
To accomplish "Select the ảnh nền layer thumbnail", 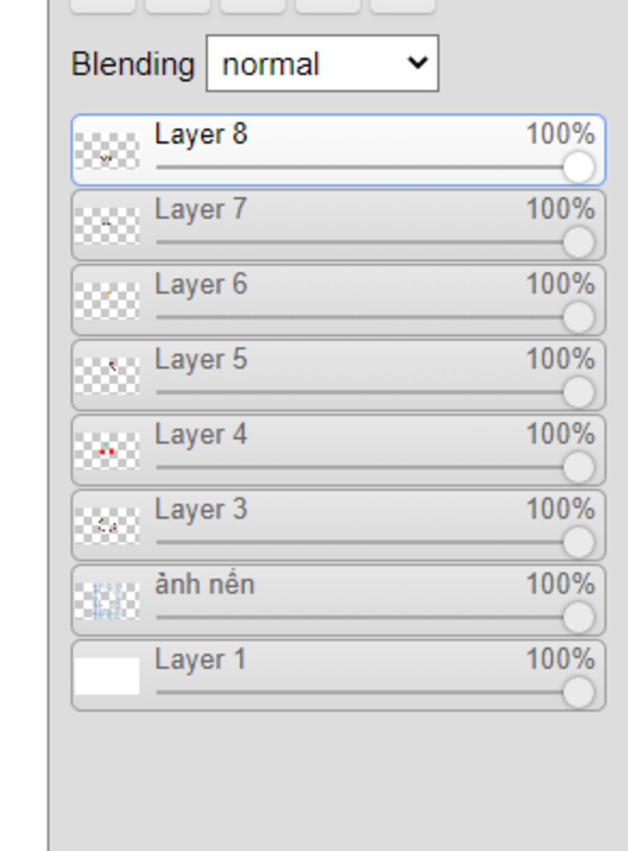I will (x=107, y=600).
